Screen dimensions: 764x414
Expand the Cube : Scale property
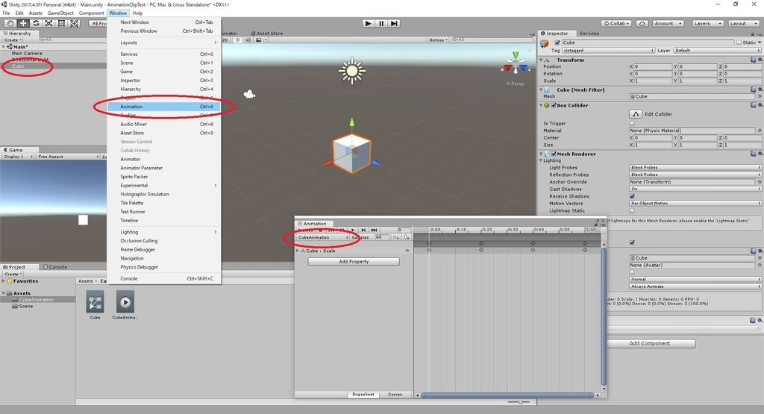click(x=298, y=251)
